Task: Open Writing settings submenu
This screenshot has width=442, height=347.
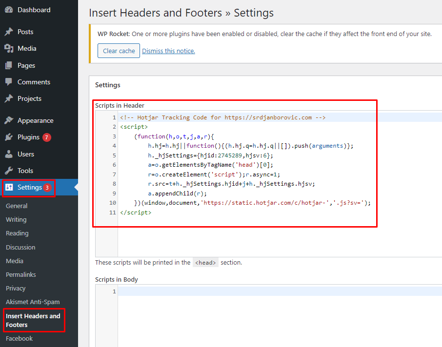Action: pyautogui.click(x=16, y=220)
